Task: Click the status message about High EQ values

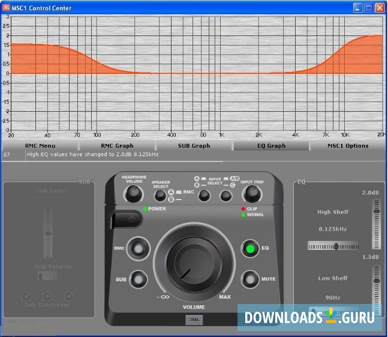Action: 93,154
